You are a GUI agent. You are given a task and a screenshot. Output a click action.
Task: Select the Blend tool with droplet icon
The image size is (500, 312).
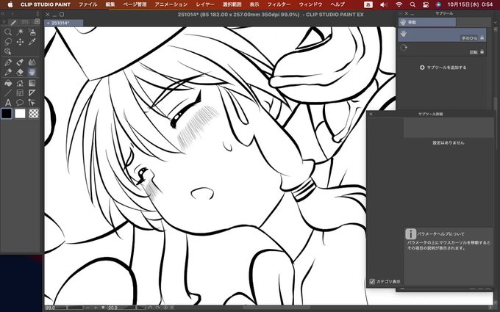tap(32, 62)
